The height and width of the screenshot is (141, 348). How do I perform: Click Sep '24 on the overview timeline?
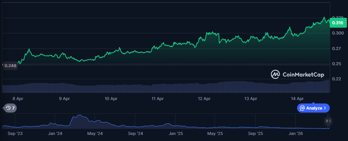point(136,134)
